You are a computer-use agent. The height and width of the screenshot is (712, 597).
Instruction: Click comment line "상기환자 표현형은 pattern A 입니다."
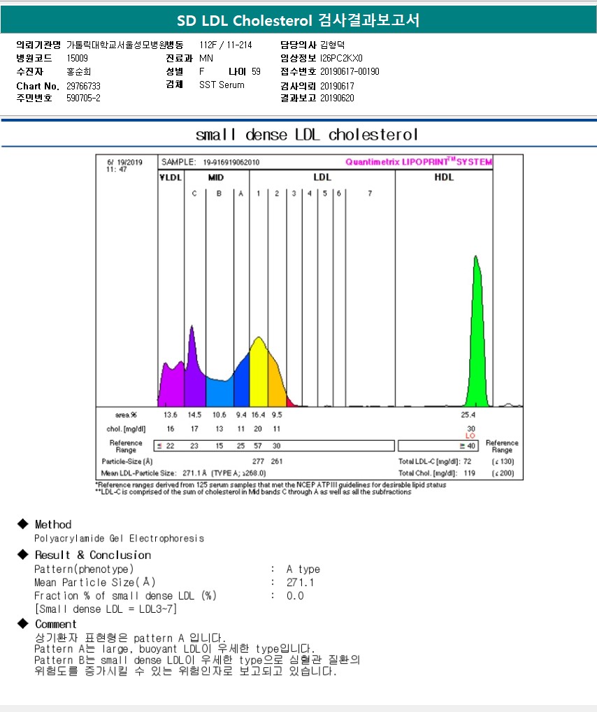click(x=130, y=638)
